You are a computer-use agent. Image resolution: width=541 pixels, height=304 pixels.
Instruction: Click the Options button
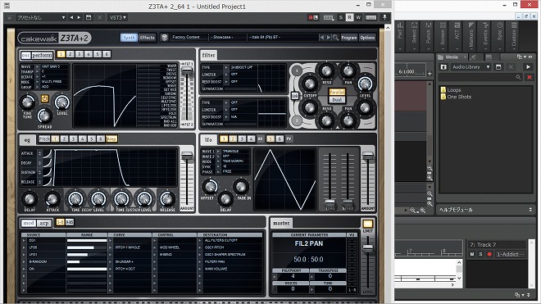[x=367, y=38]
